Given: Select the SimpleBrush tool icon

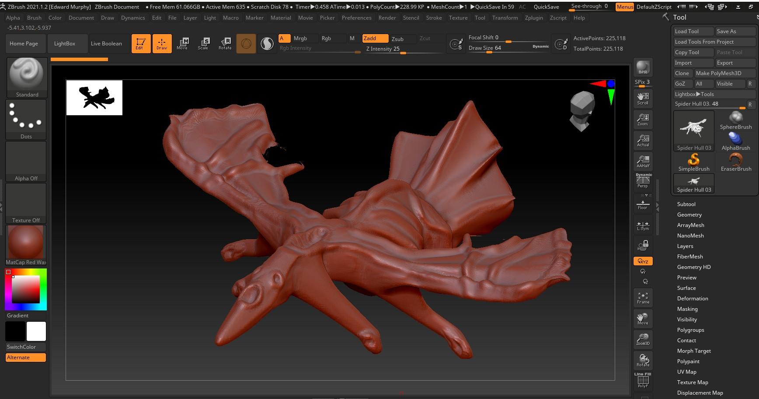Looking at the screenshot, I should tap(694, 162).
